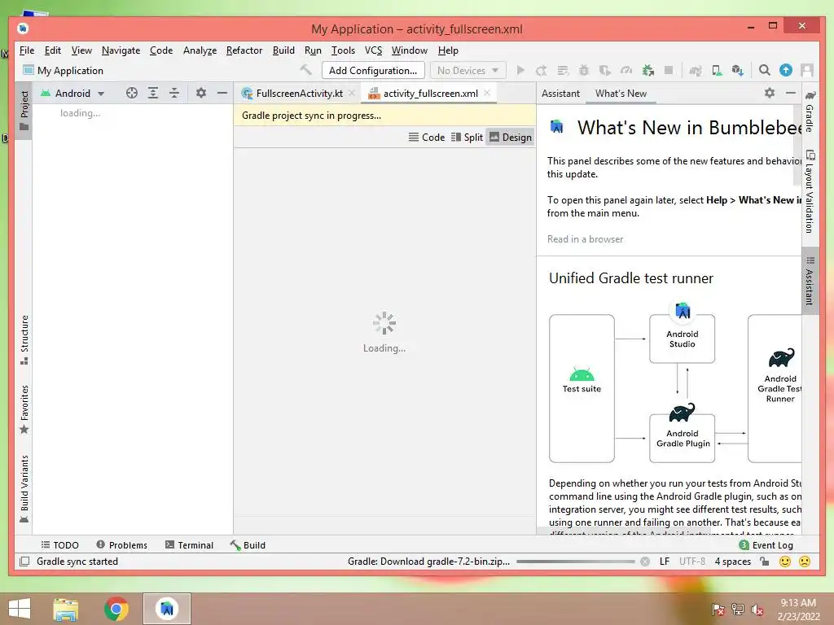Open the Refactor menu
Viewport: 834px width, 625px height.
click(244, 50)
